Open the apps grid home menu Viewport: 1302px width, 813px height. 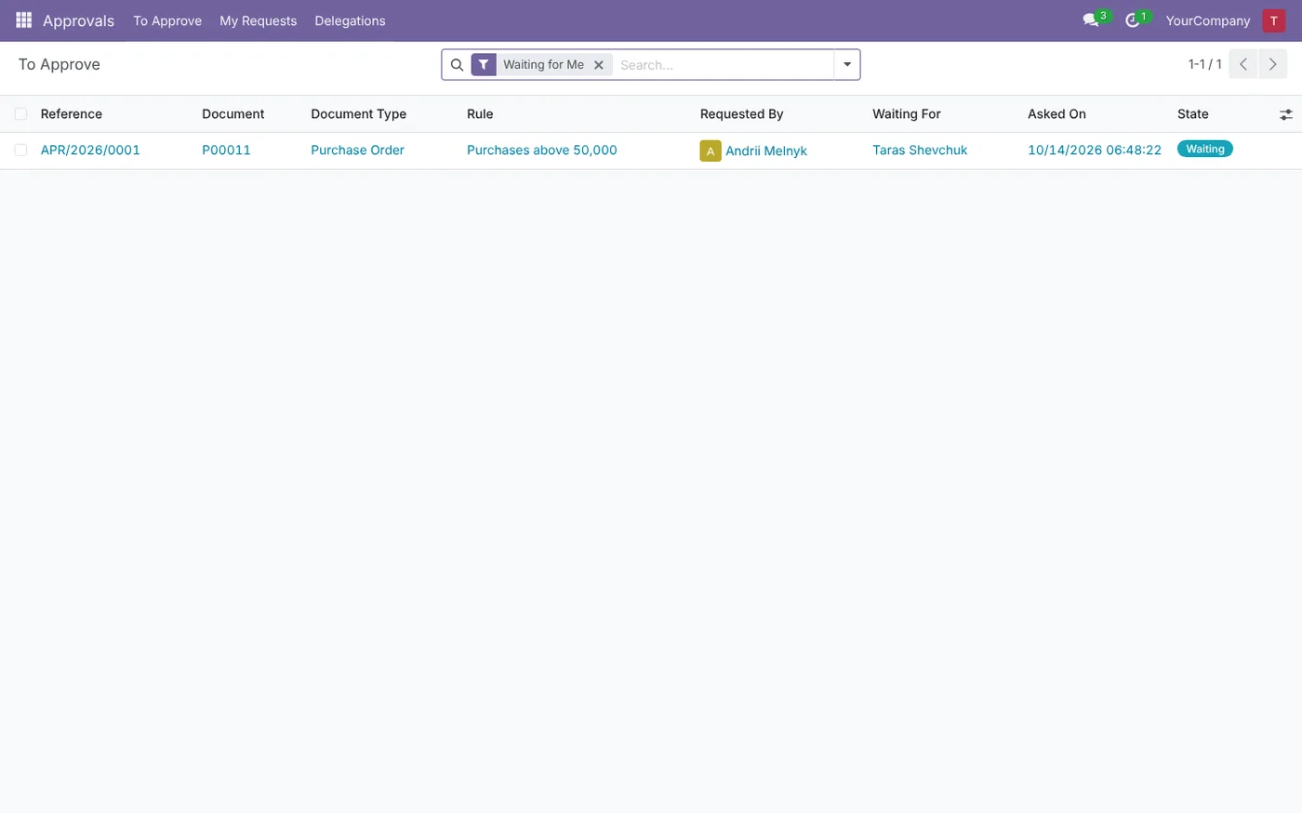coord(24,20)
